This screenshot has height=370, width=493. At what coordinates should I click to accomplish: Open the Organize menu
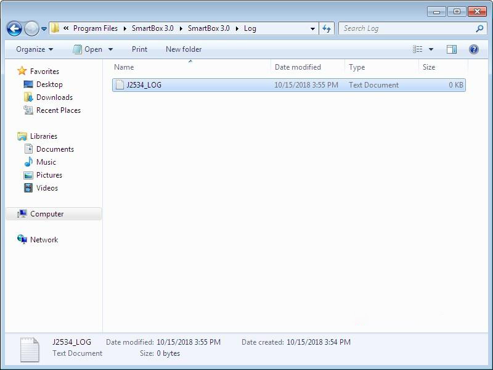(x=35, y=49)
